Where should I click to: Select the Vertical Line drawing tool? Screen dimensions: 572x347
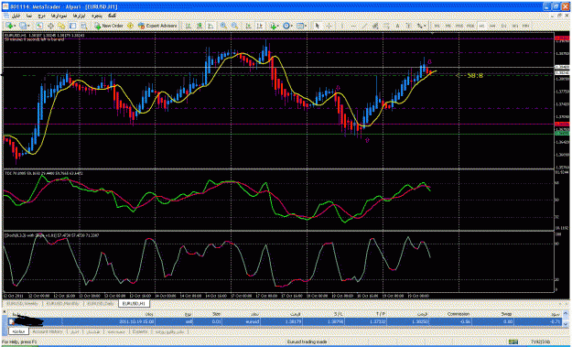click(342, 26)
